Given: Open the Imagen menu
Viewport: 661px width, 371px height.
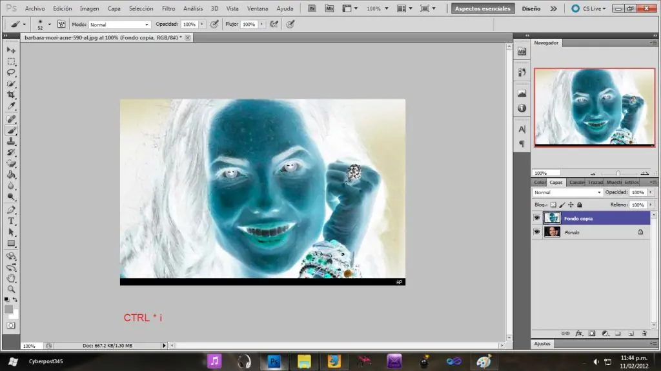Looking at the screenshot, I should point(89,8).
